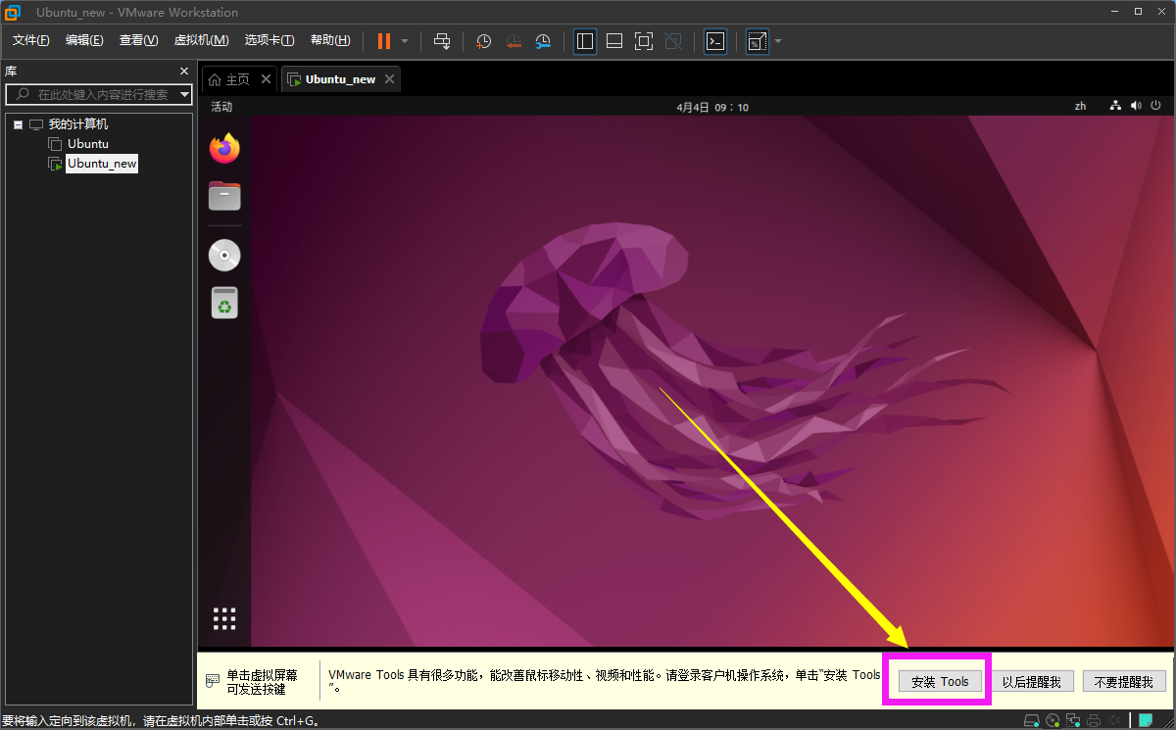Open the 选项卡 menu
The image size is (1176, 730).
click(269, 40)
